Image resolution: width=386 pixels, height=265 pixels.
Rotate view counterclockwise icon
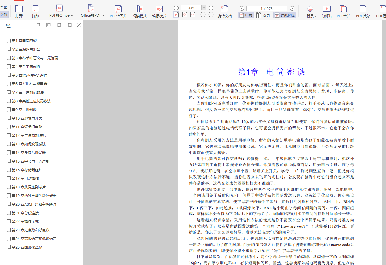(x=211, y=15)
